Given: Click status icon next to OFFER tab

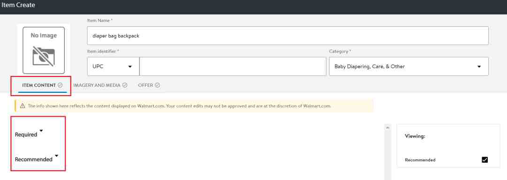Looking at the screenshot, I should tap(157, 85).
